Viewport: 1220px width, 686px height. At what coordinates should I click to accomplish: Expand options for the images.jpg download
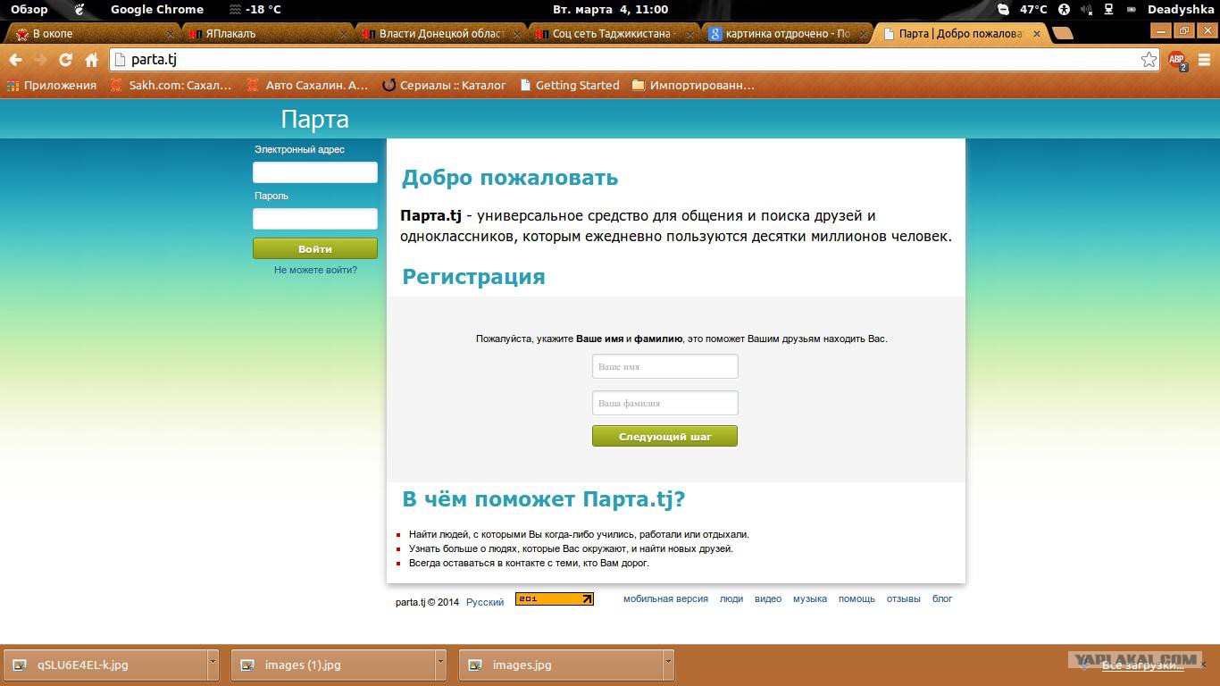[x=668, y=665]
